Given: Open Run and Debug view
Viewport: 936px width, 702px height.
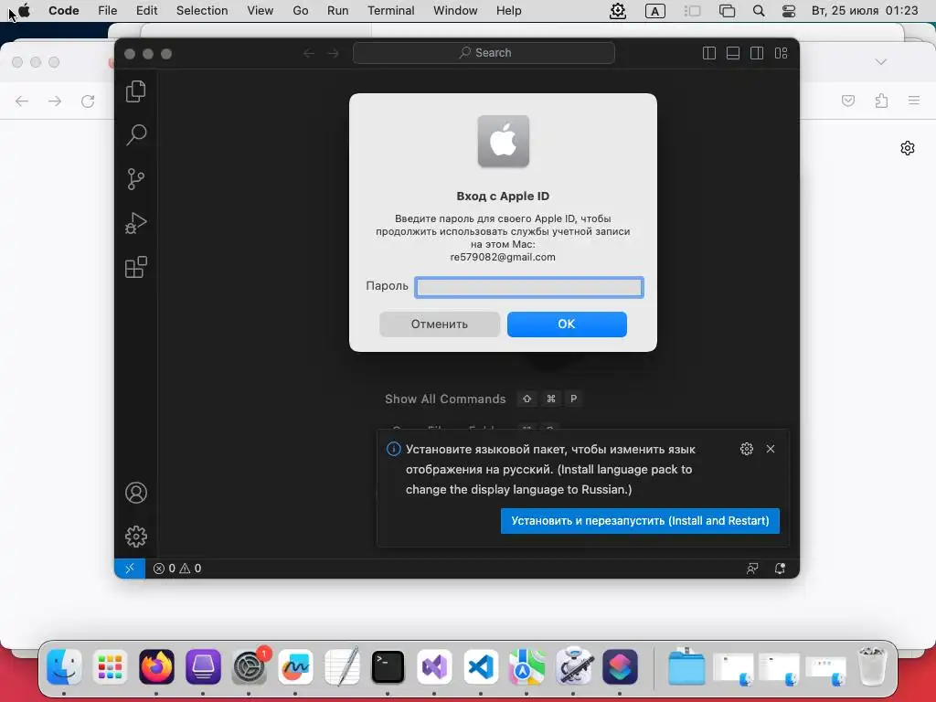Looking at the screenshot, I should coord(136,223).
